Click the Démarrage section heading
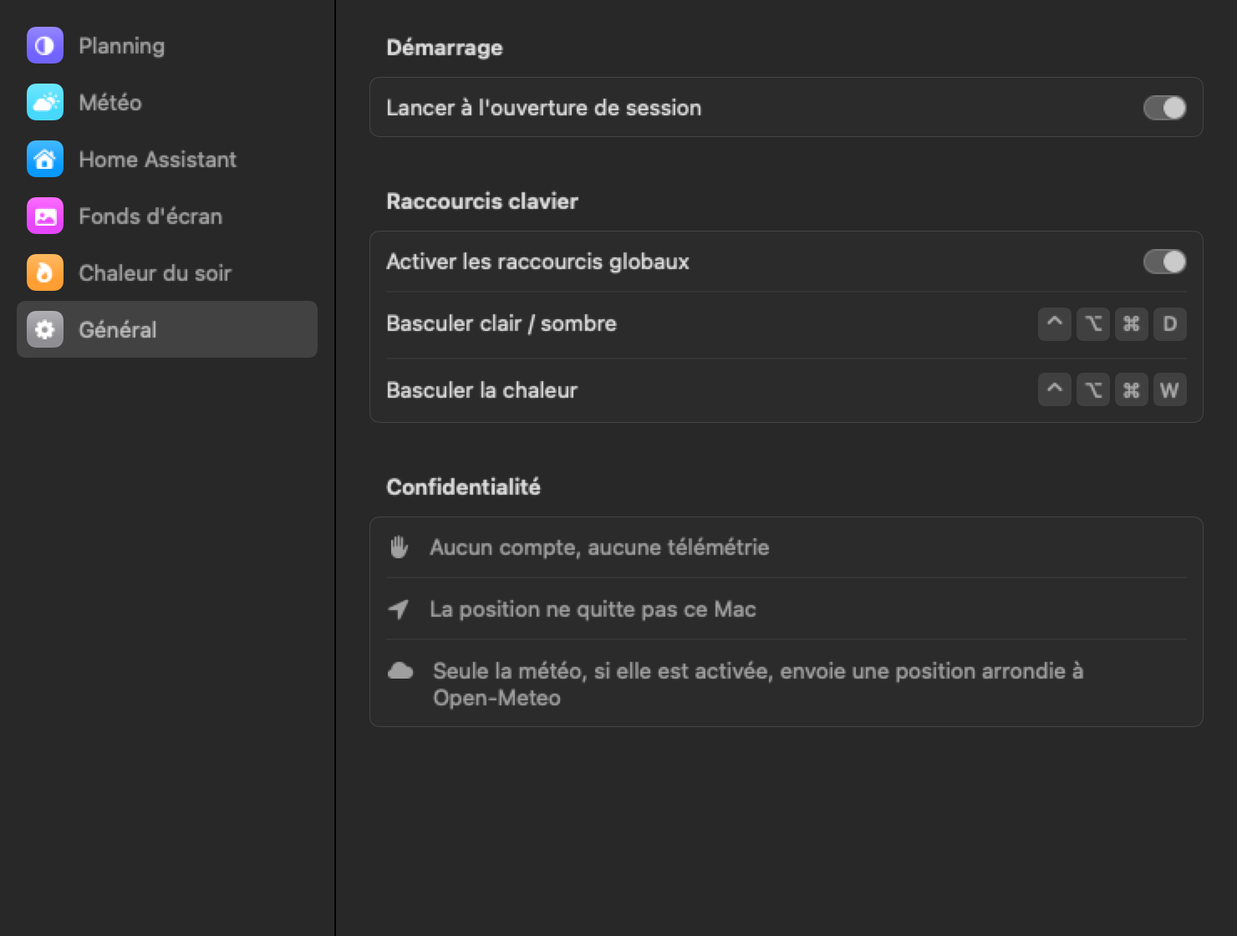Screen dimensions: 1237x936 coord(445,48)
